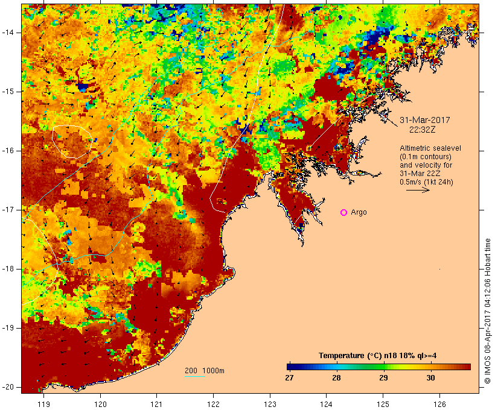Click the '(0.1m contours)' caption line
Screen dimensions: 495x410
click(426, 157)
